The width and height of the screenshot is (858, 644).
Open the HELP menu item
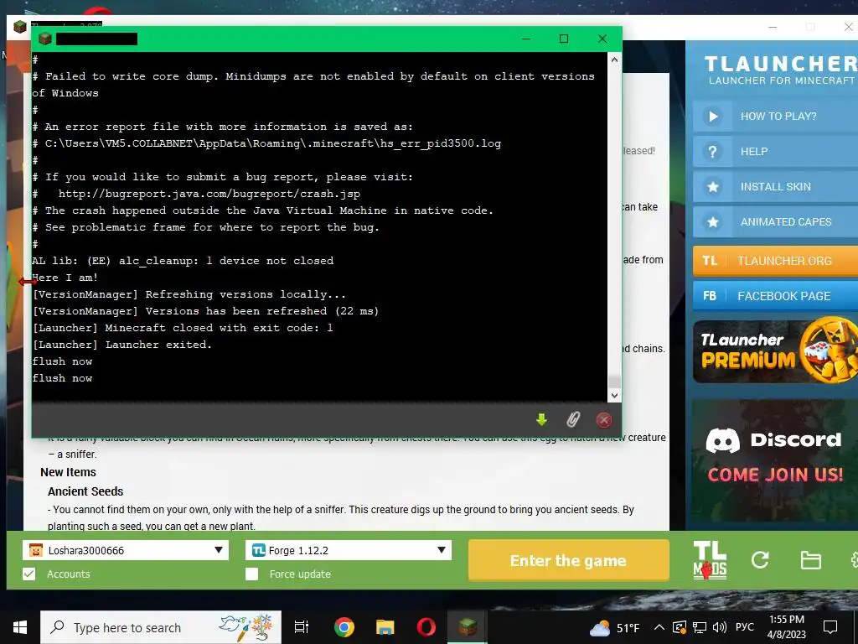tap(775, 152)
